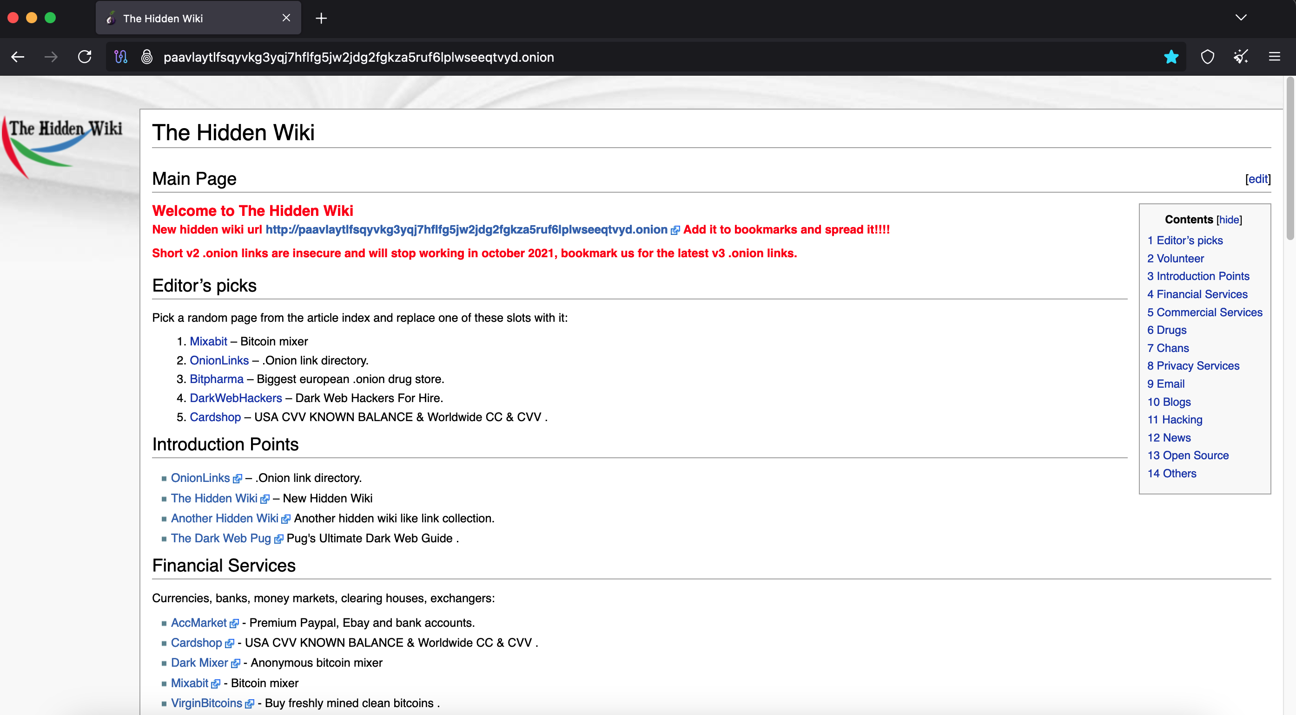Jump to 6 Drugs in Contents

pyautogui.click(x=1167, y=330)
